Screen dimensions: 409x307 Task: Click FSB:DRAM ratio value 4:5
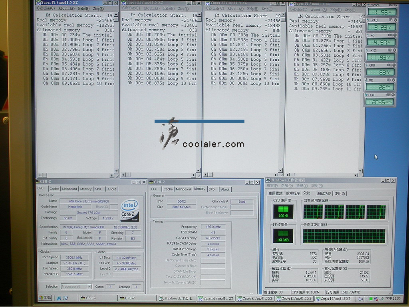pos(213,232)
